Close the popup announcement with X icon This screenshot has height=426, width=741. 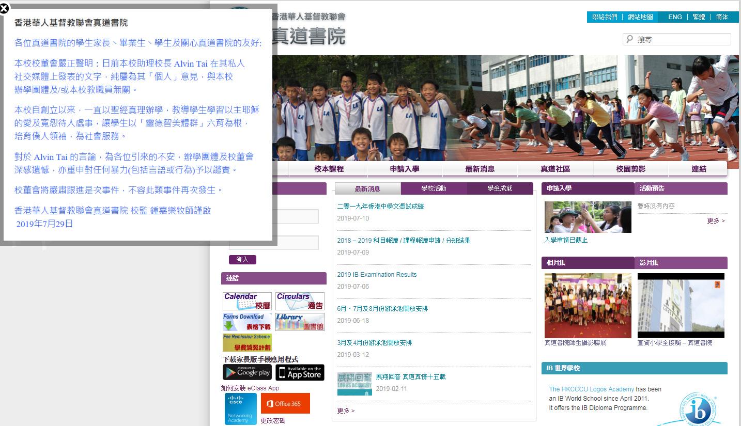tap(4, 9)
